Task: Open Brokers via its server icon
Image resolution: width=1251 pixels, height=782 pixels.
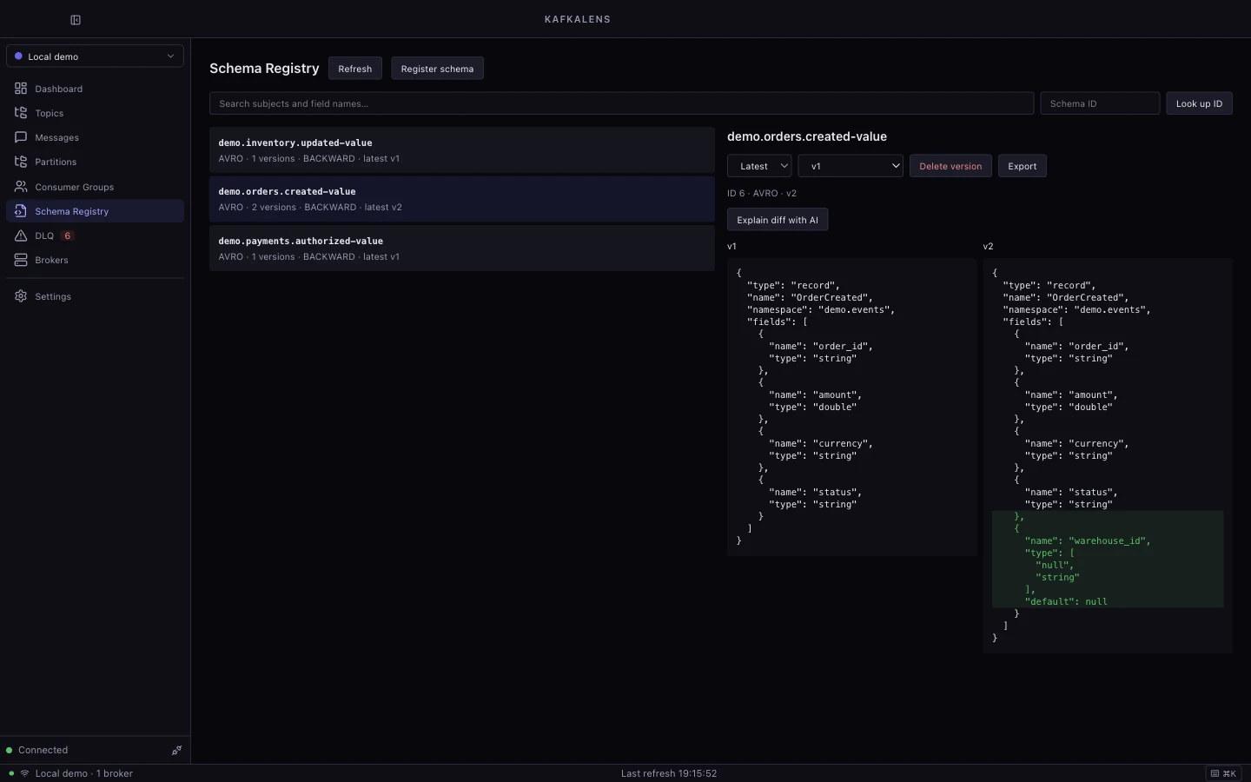Action: 21,260
